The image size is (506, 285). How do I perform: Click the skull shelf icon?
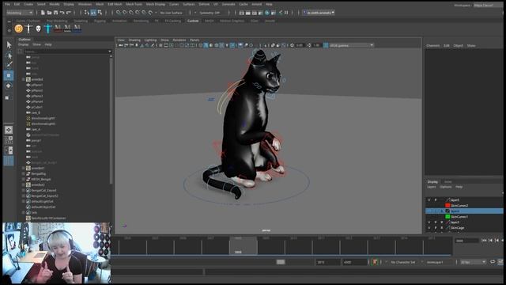39,28
